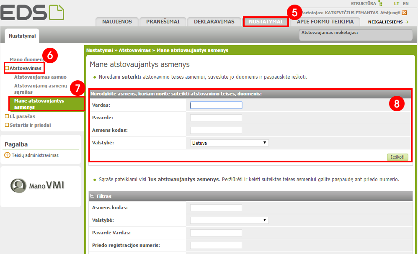Open the Teisių administravimas help link
This screenshot has width=418, height=254.
point(35,155)
